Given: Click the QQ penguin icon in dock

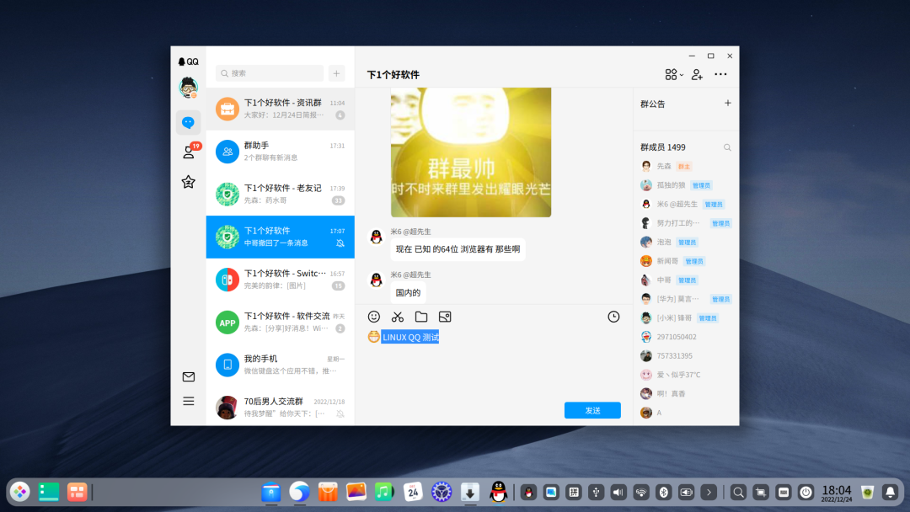Looking at the screenshot, I should [x=499, y=492].
